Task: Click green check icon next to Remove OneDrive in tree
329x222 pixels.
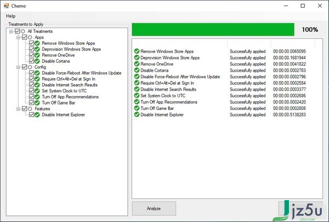Action: (37, 55)
